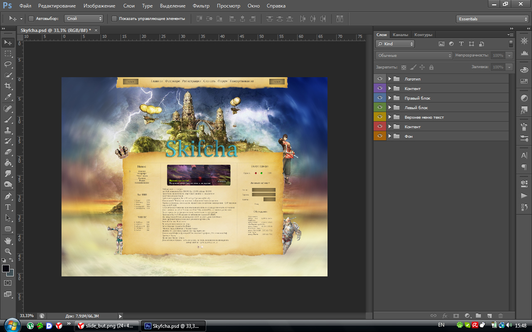Viewport: 532px width, 332px height.
Task: Expand the Левый блок group
Action: click(390, 107)
